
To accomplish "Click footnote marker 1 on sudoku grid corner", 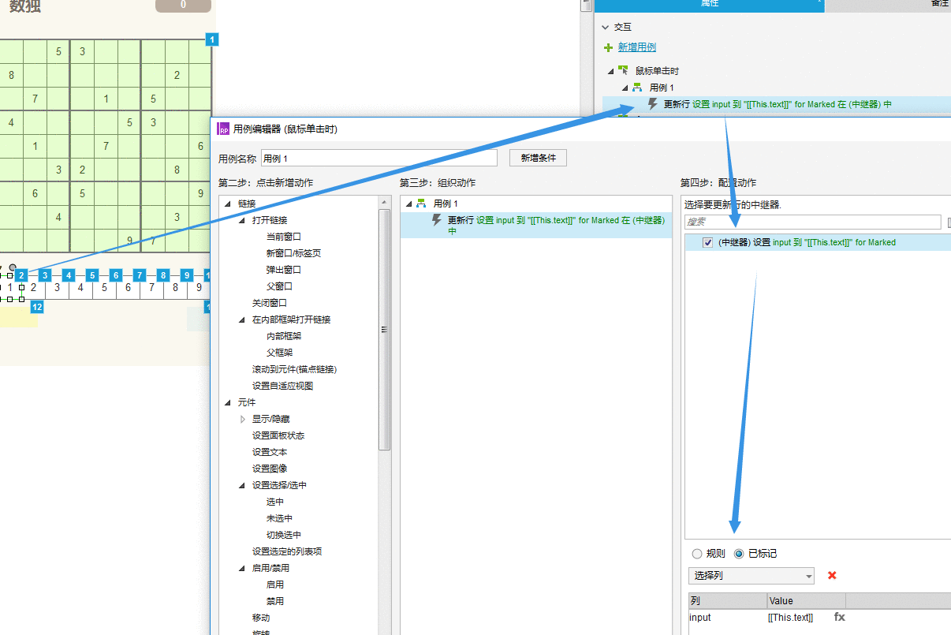I will coord(211,39).
